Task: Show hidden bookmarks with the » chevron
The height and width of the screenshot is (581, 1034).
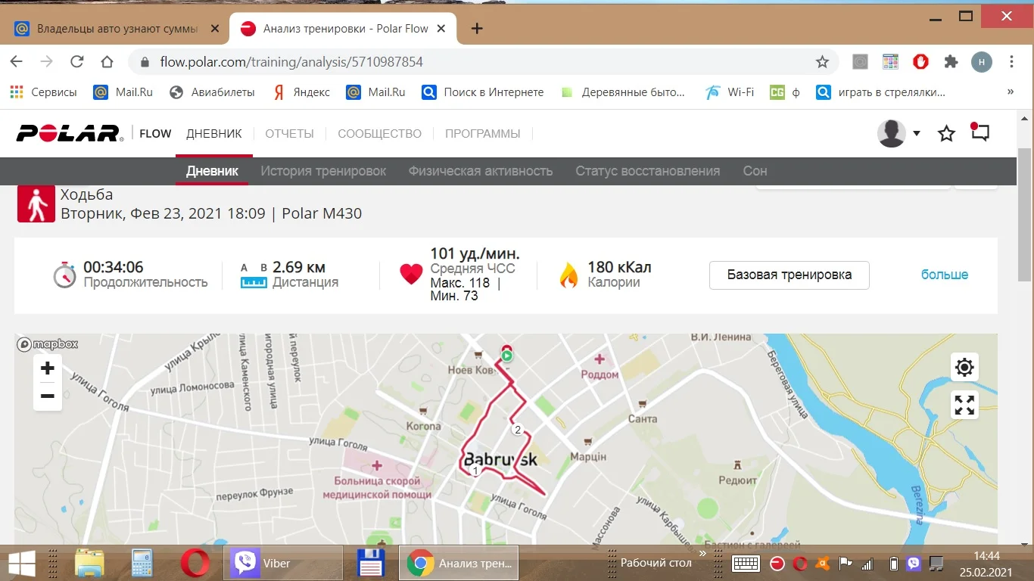Action: (x=1011, y=92)
